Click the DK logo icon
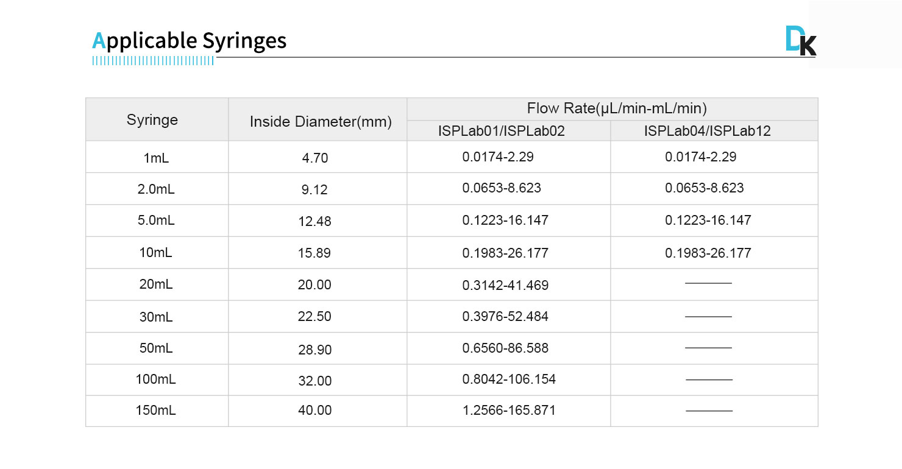The height and width of the screenshot is (469, 902). 800,41
